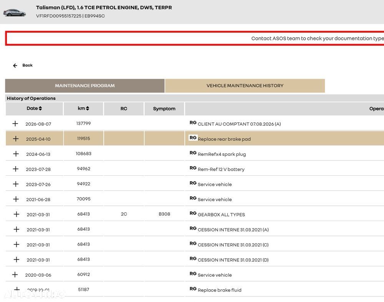Click the Symptom column header
The image size is (384, 302).
click(x=164, y=109)
